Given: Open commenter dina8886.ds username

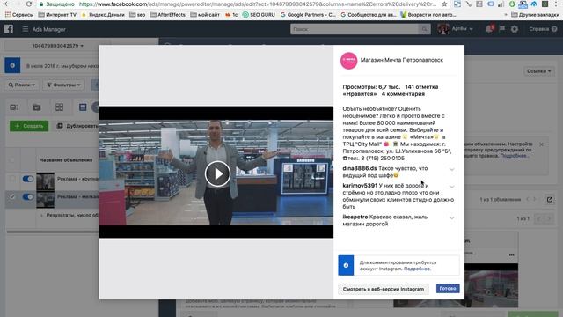Looking at the screenshot, I should 360,168.
